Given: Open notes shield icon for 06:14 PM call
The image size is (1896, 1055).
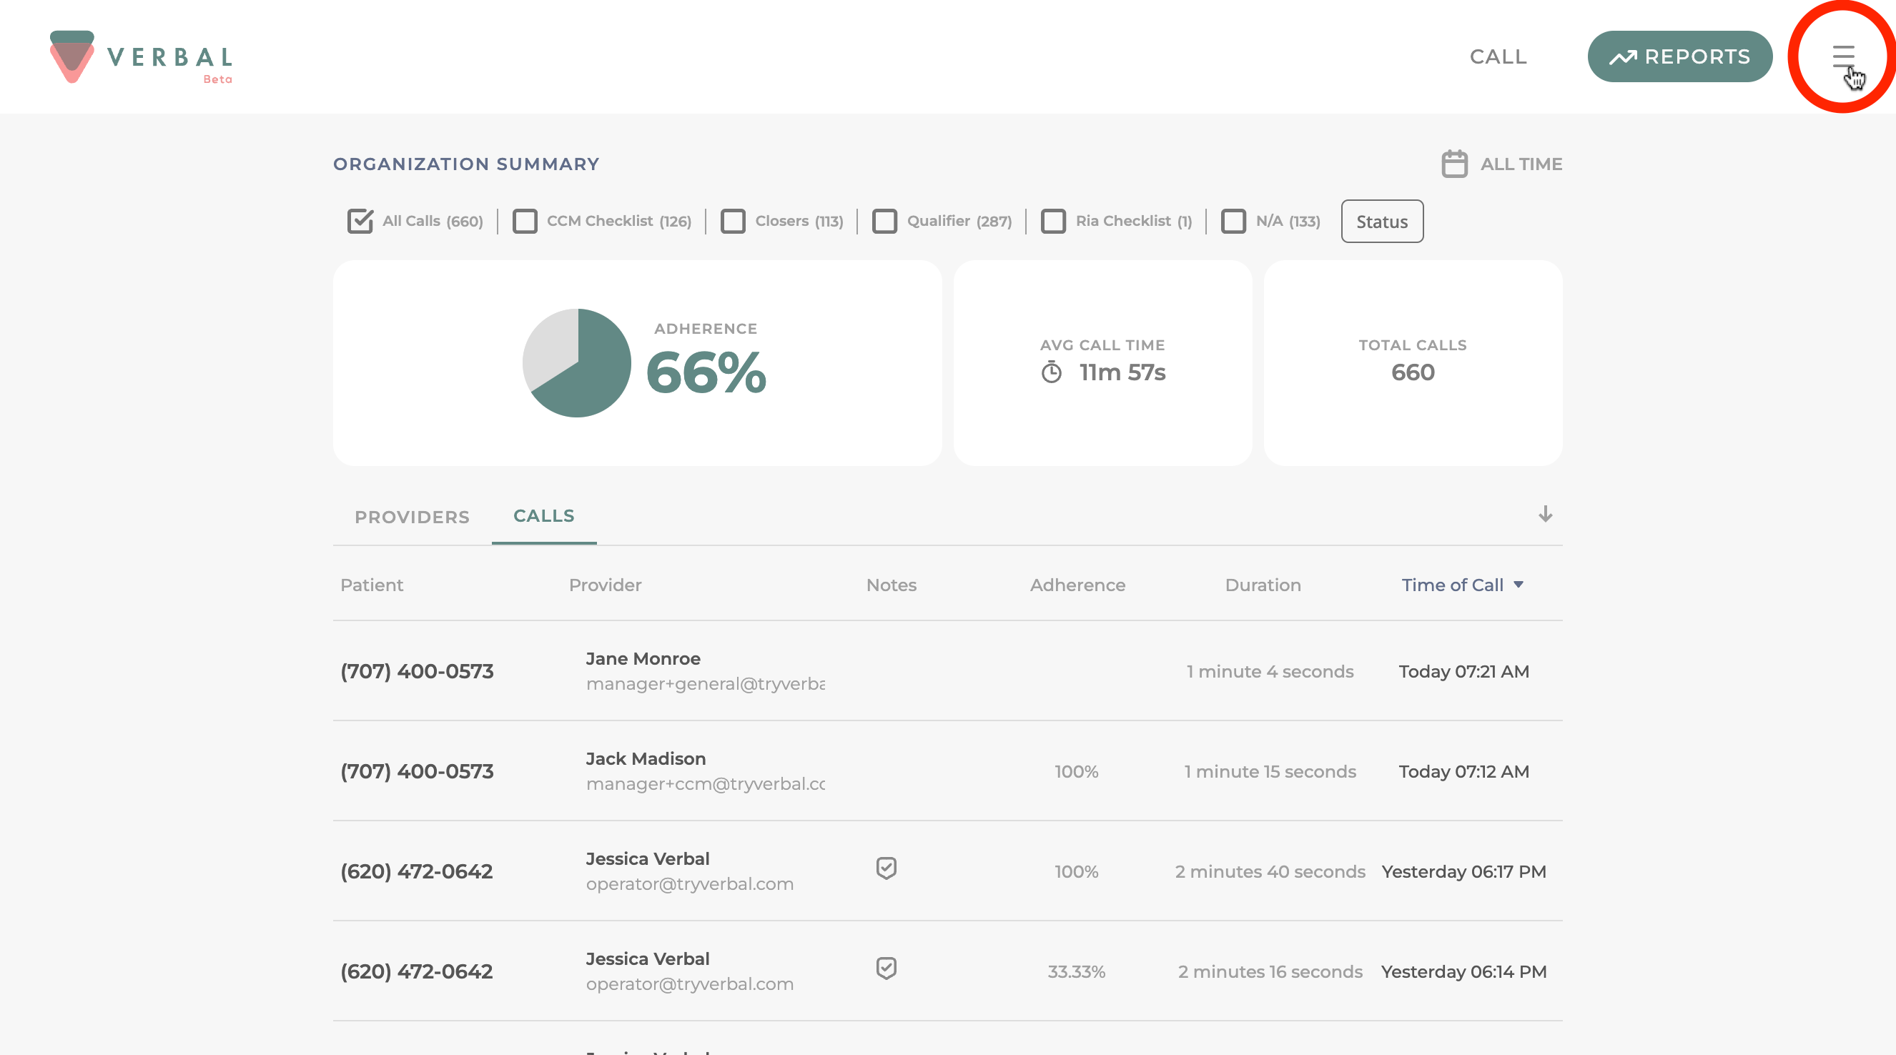Looking at the screenshot, I should click(x=887, y=969).
